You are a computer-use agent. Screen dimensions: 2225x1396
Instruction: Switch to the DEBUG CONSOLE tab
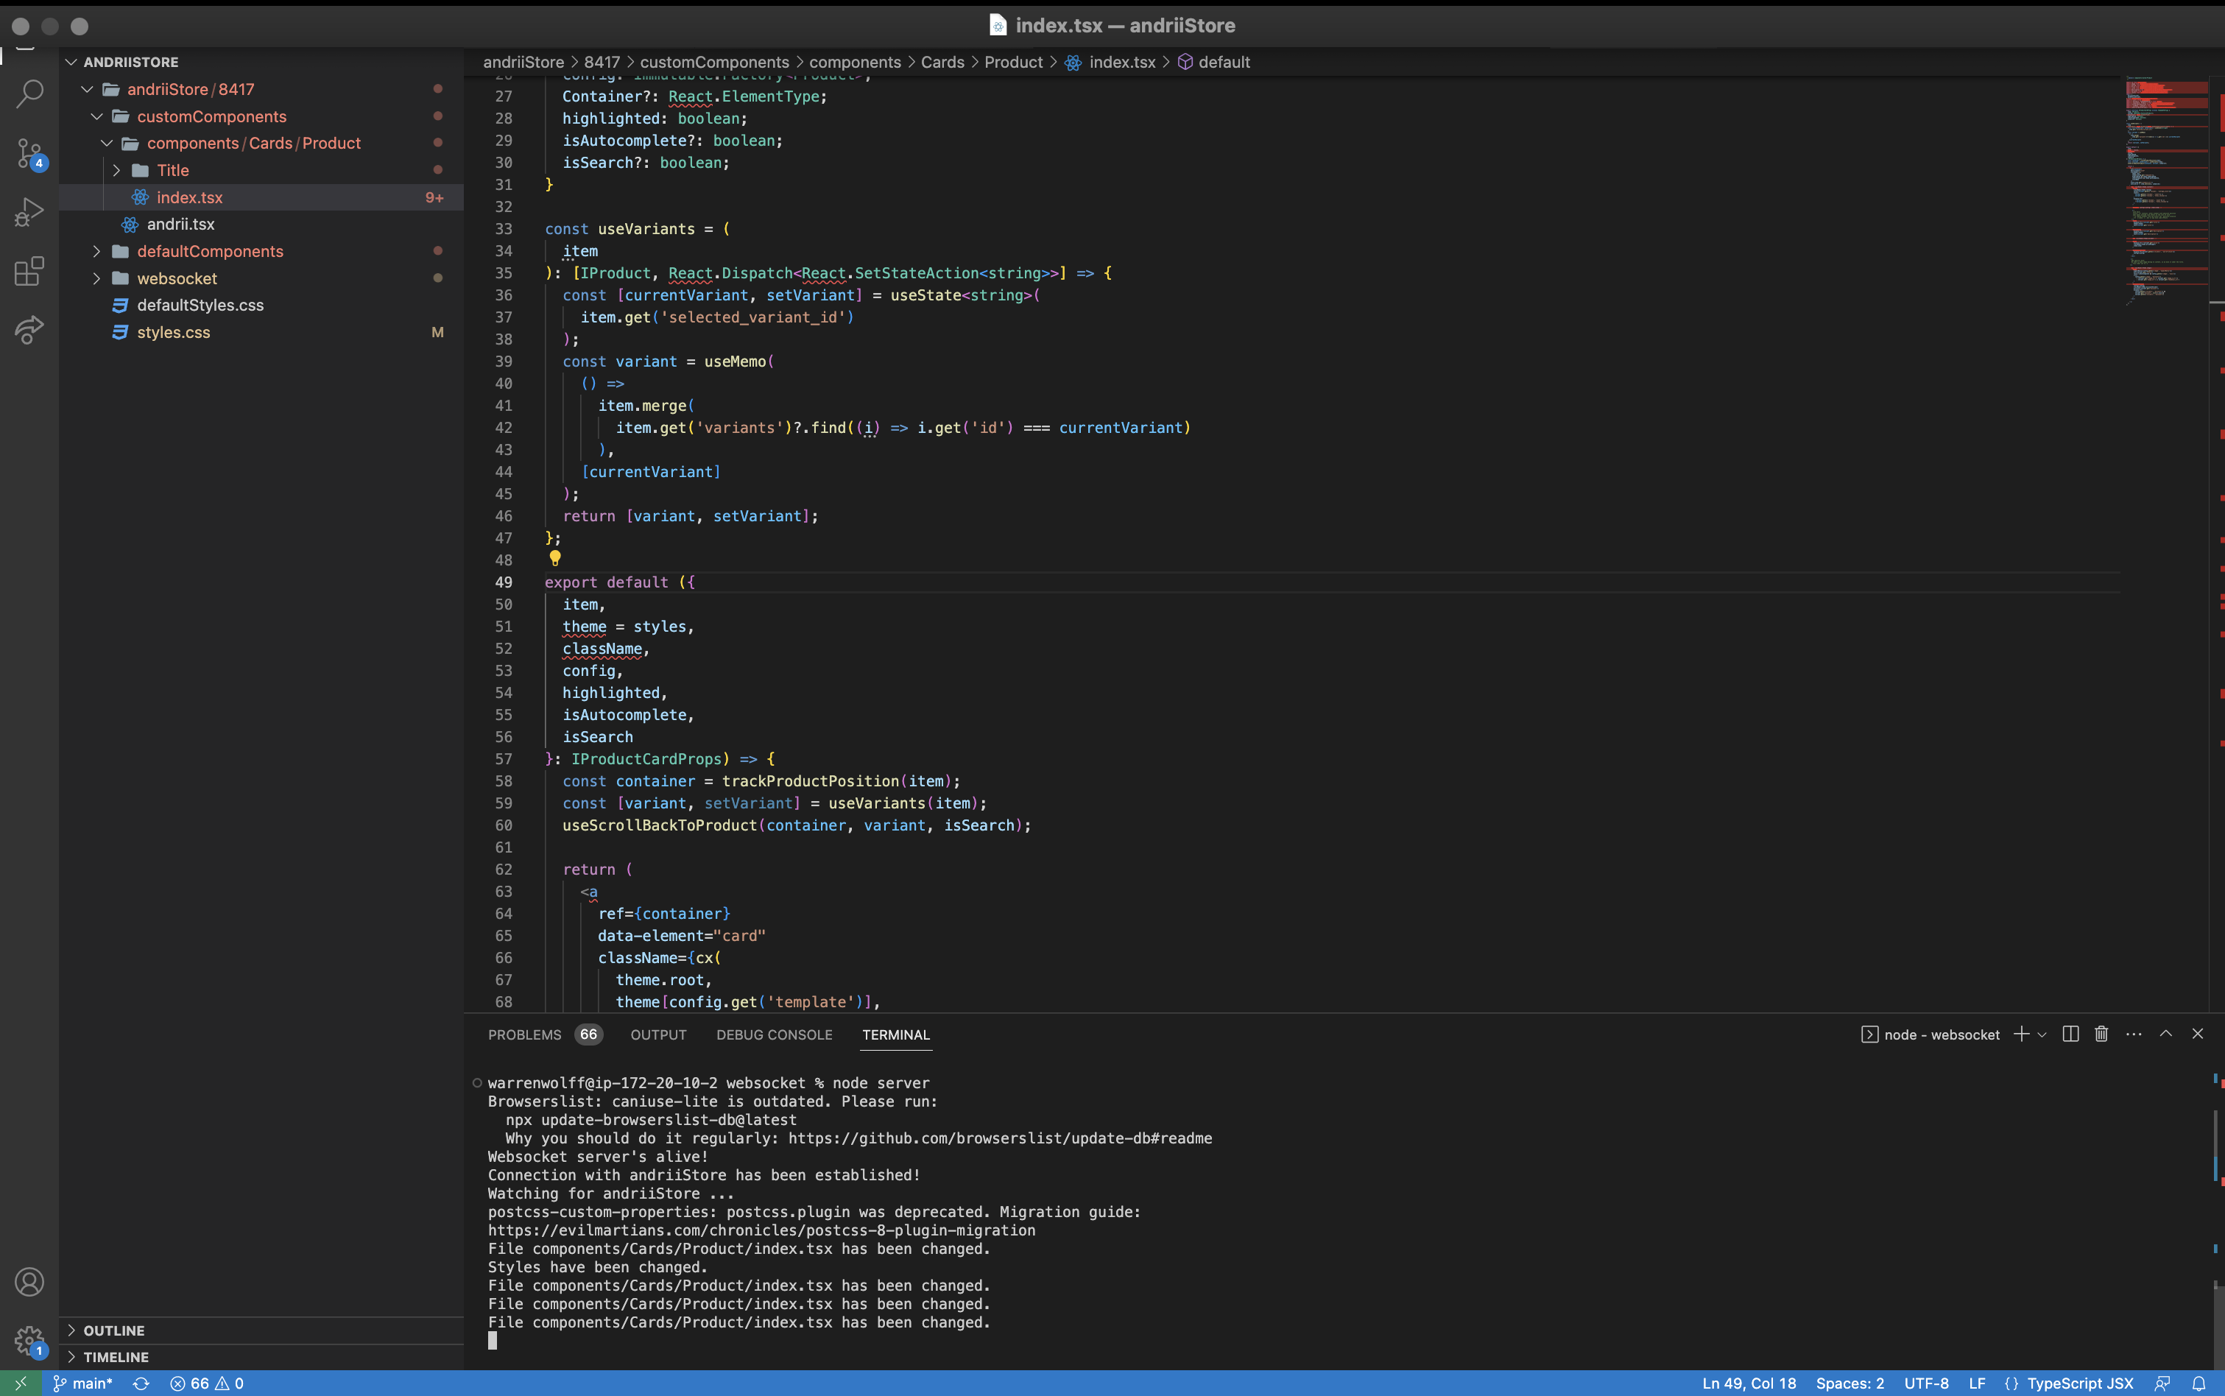774,1035
